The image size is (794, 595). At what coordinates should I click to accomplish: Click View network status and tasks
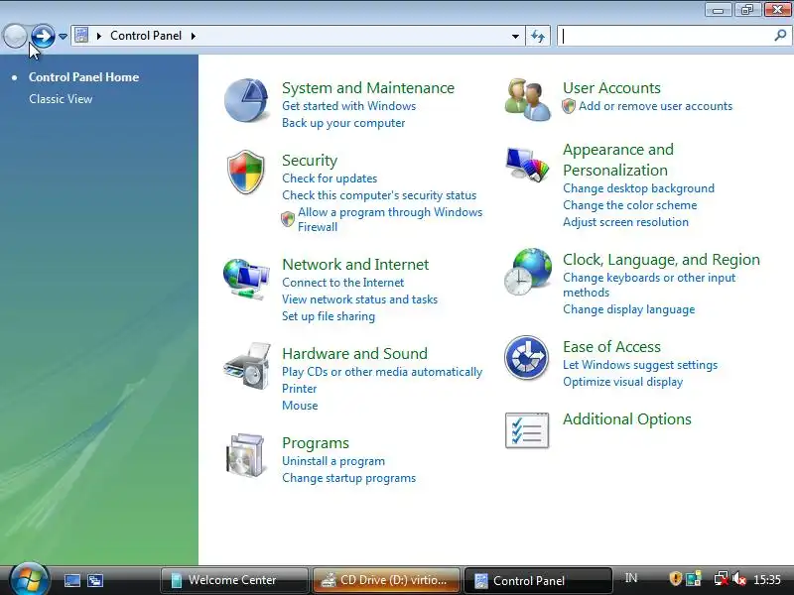click(359, 299)
